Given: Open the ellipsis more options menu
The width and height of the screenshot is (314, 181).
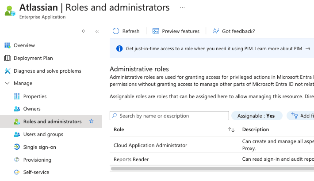Looking at the screenshot, I should [182, 7].
